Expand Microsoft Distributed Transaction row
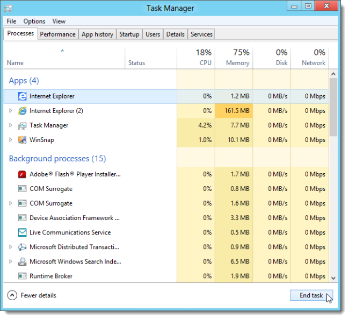 coord(10,247)
